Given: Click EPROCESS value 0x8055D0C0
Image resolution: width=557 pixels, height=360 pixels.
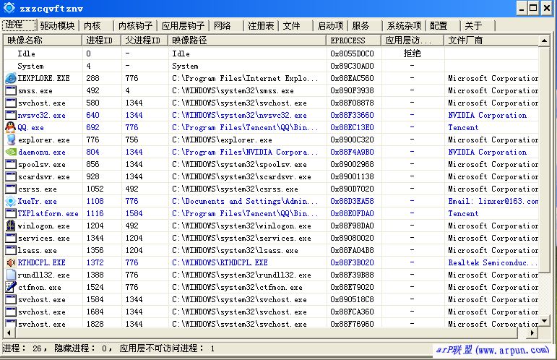Looking at the screenshot, I should [352, 53].
